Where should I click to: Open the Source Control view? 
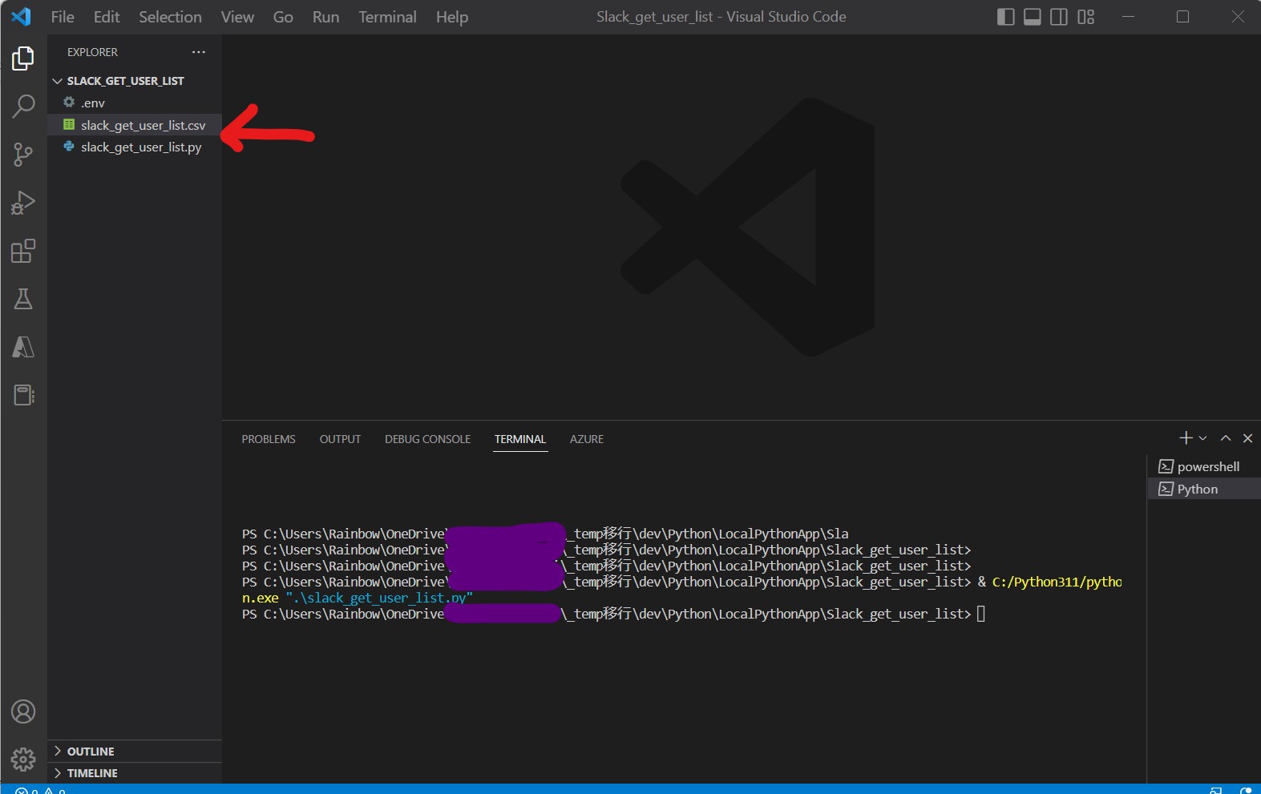point(23,154)
